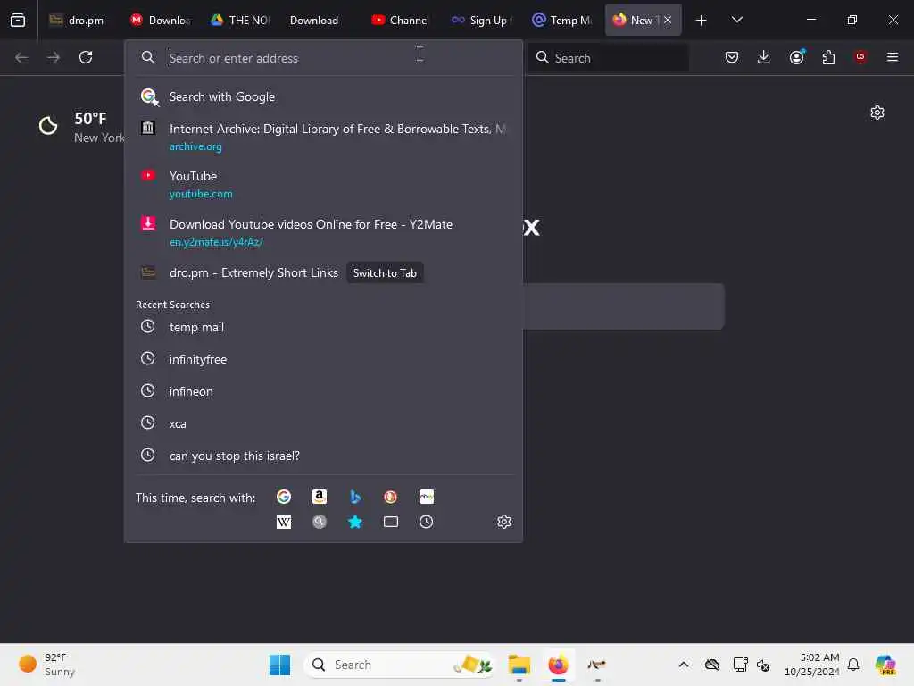The width and height of the screenshot is (914, 686).
Task: Select recent search temp mail
Action: coord(323,327)
